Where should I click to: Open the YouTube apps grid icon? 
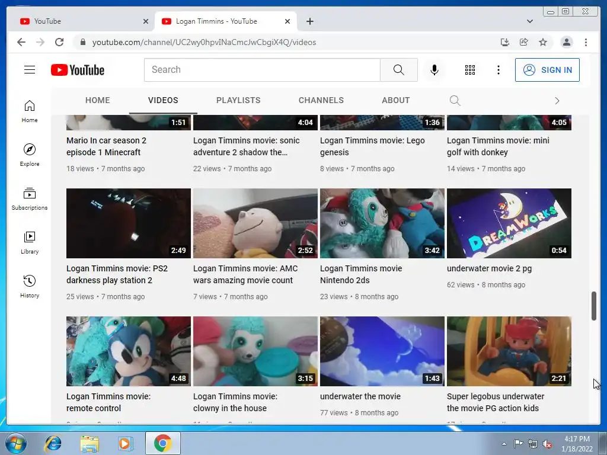[x=470, y=70]
